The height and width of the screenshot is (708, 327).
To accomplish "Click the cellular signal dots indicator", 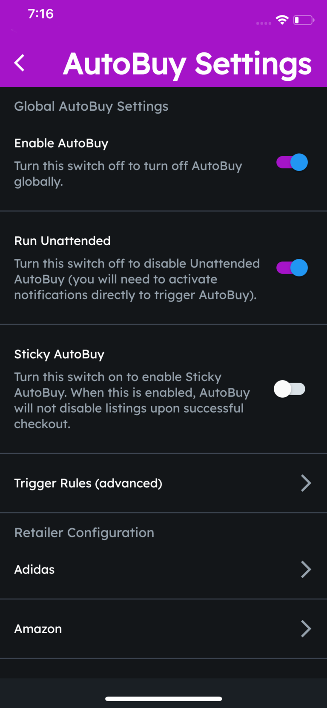I will (264, 23).
